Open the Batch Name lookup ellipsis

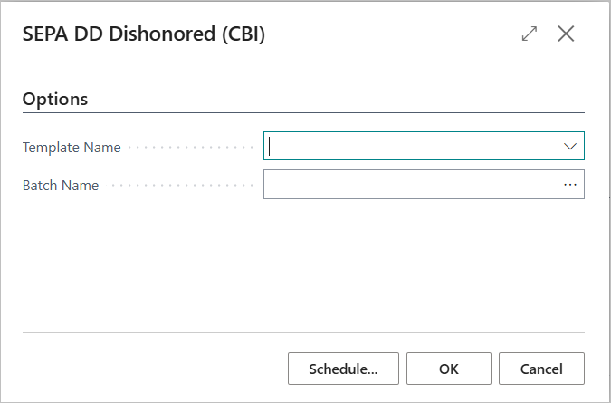[570, 185]
